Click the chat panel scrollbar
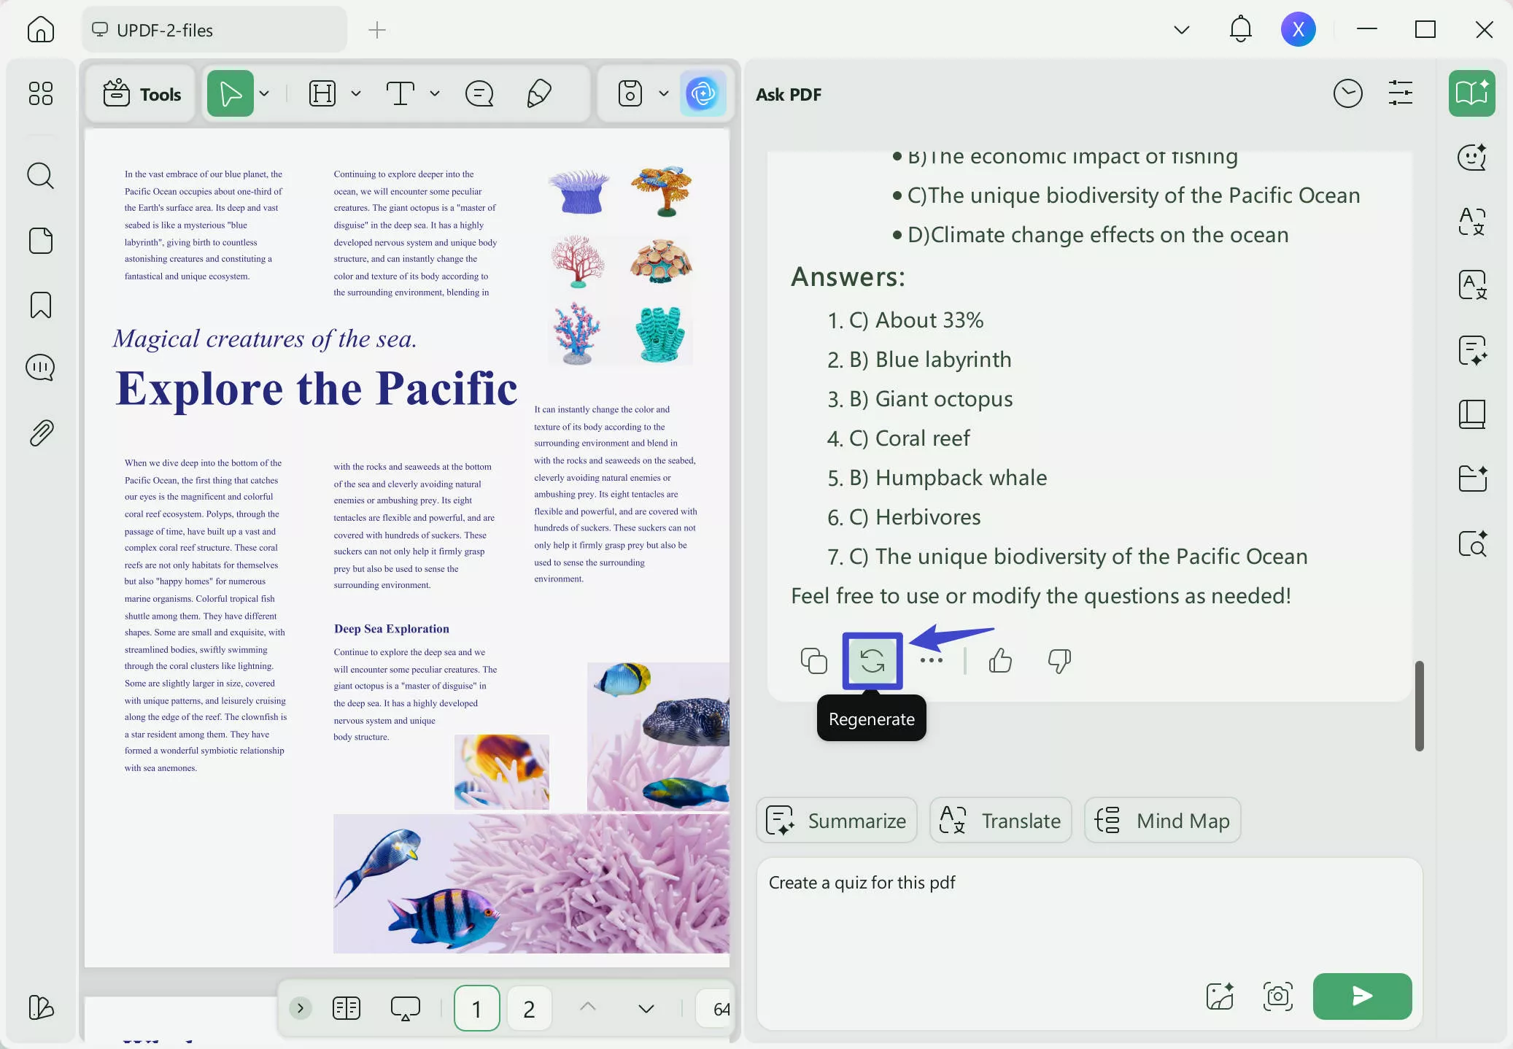 (1419, 705)
